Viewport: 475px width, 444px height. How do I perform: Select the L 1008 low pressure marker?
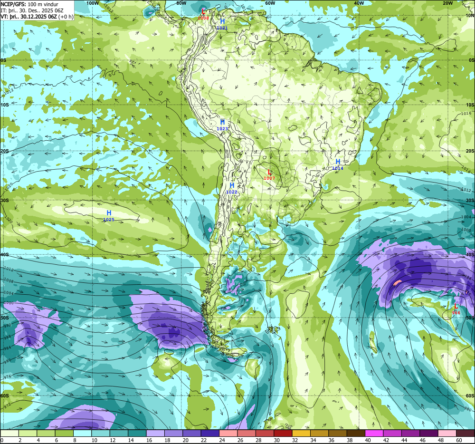203,14
